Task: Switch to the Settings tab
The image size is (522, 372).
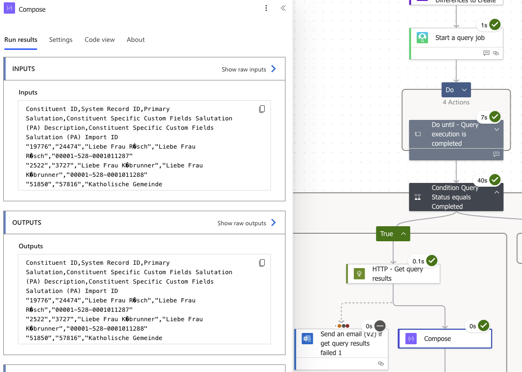Action: pyautogui.click(x=60, y=40)
